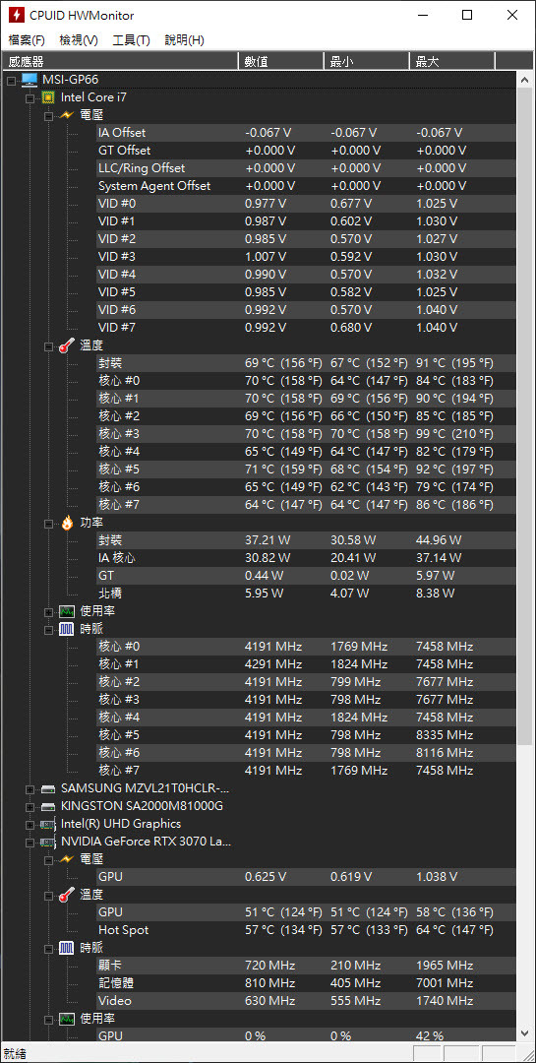Select clock row 核心 #5 with 8335 MHz max
Image resolution: width=536 pixels, height=1063 pixels.
click(x=306, y=734)
